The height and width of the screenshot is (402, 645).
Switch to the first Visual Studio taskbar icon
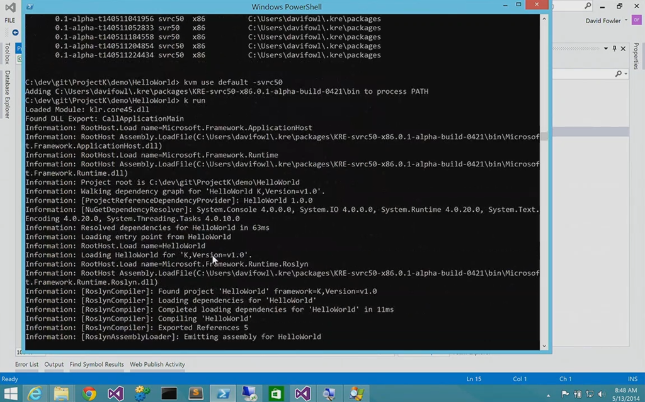(116, 394)
